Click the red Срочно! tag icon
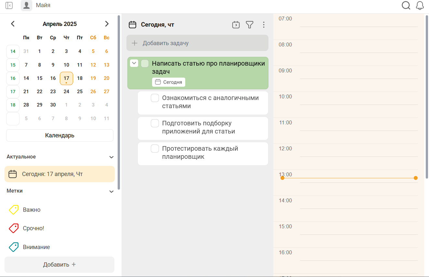 (13, 228)
